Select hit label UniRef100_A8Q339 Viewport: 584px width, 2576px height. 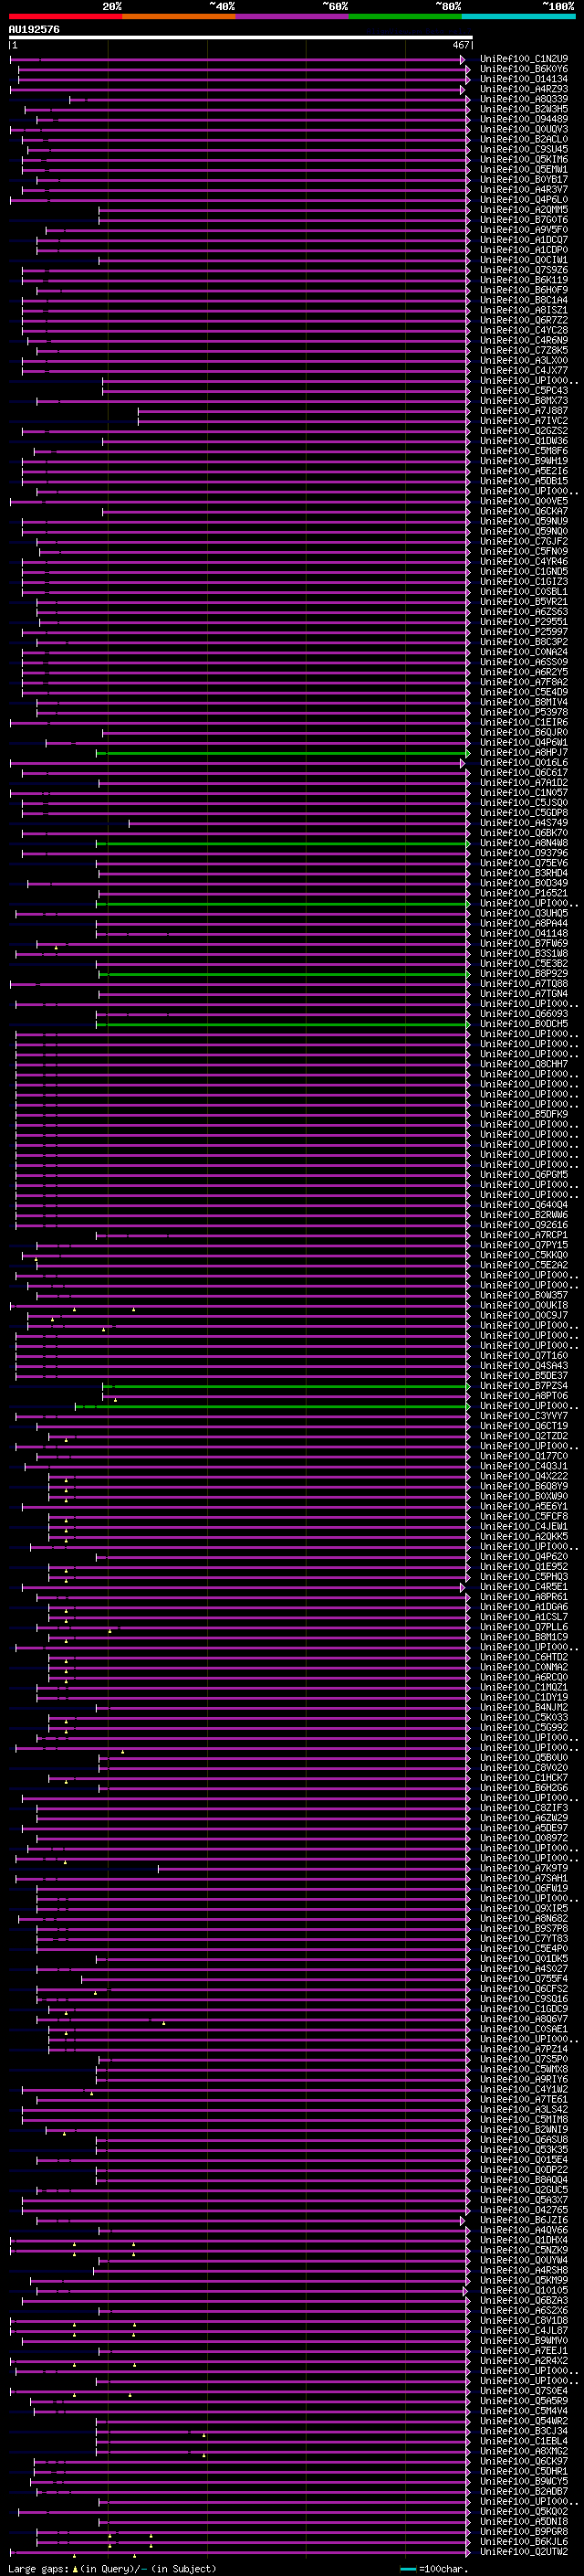click(524, 99)
